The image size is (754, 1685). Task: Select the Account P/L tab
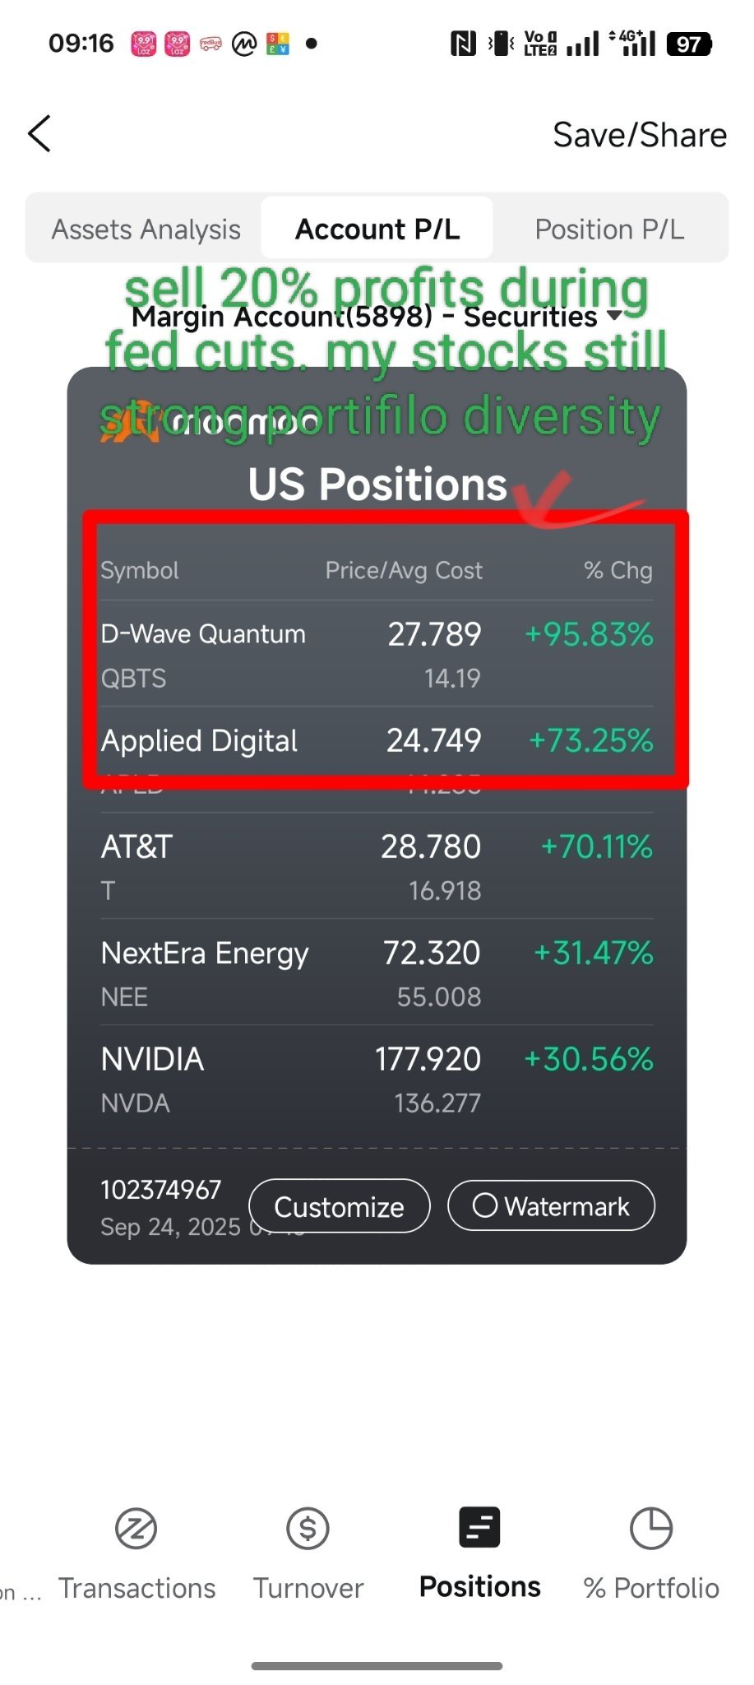coord(377,229)
